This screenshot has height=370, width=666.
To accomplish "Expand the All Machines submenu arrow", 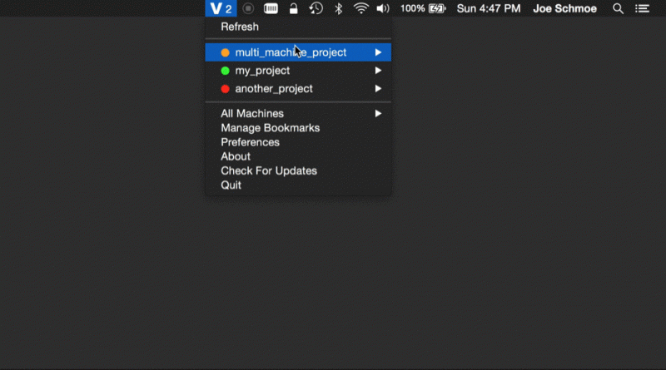I will (x=378, y=113).
